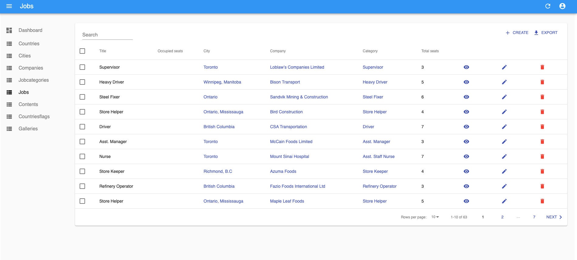Viewport: 577px width, 260px height.
Task: Sort by Title column header
Action: coord(103,51)
